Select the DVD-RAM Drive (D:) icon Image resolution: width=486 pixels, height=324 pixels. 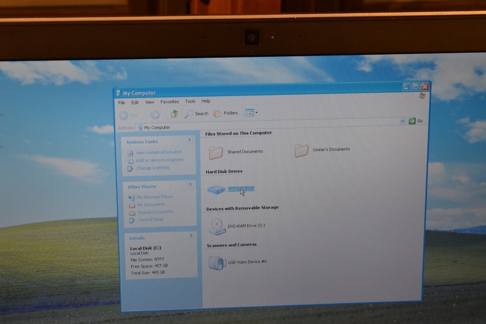(x=217, y=227)
